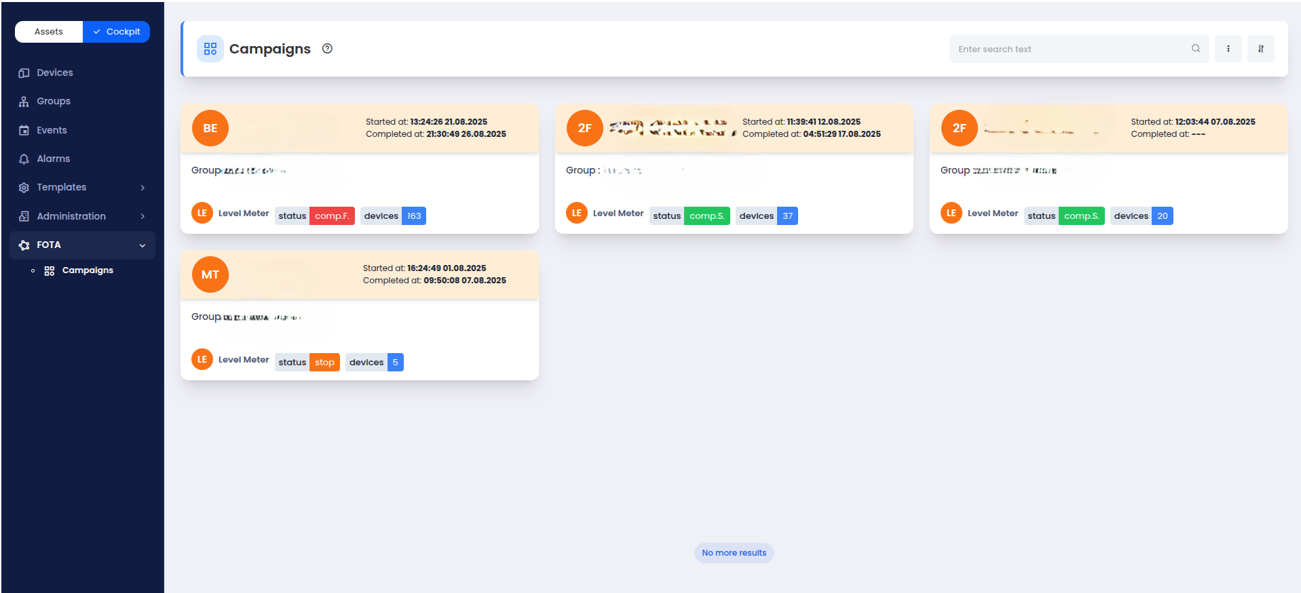Click the devices 163 count badge

click(x=413, y=216)
